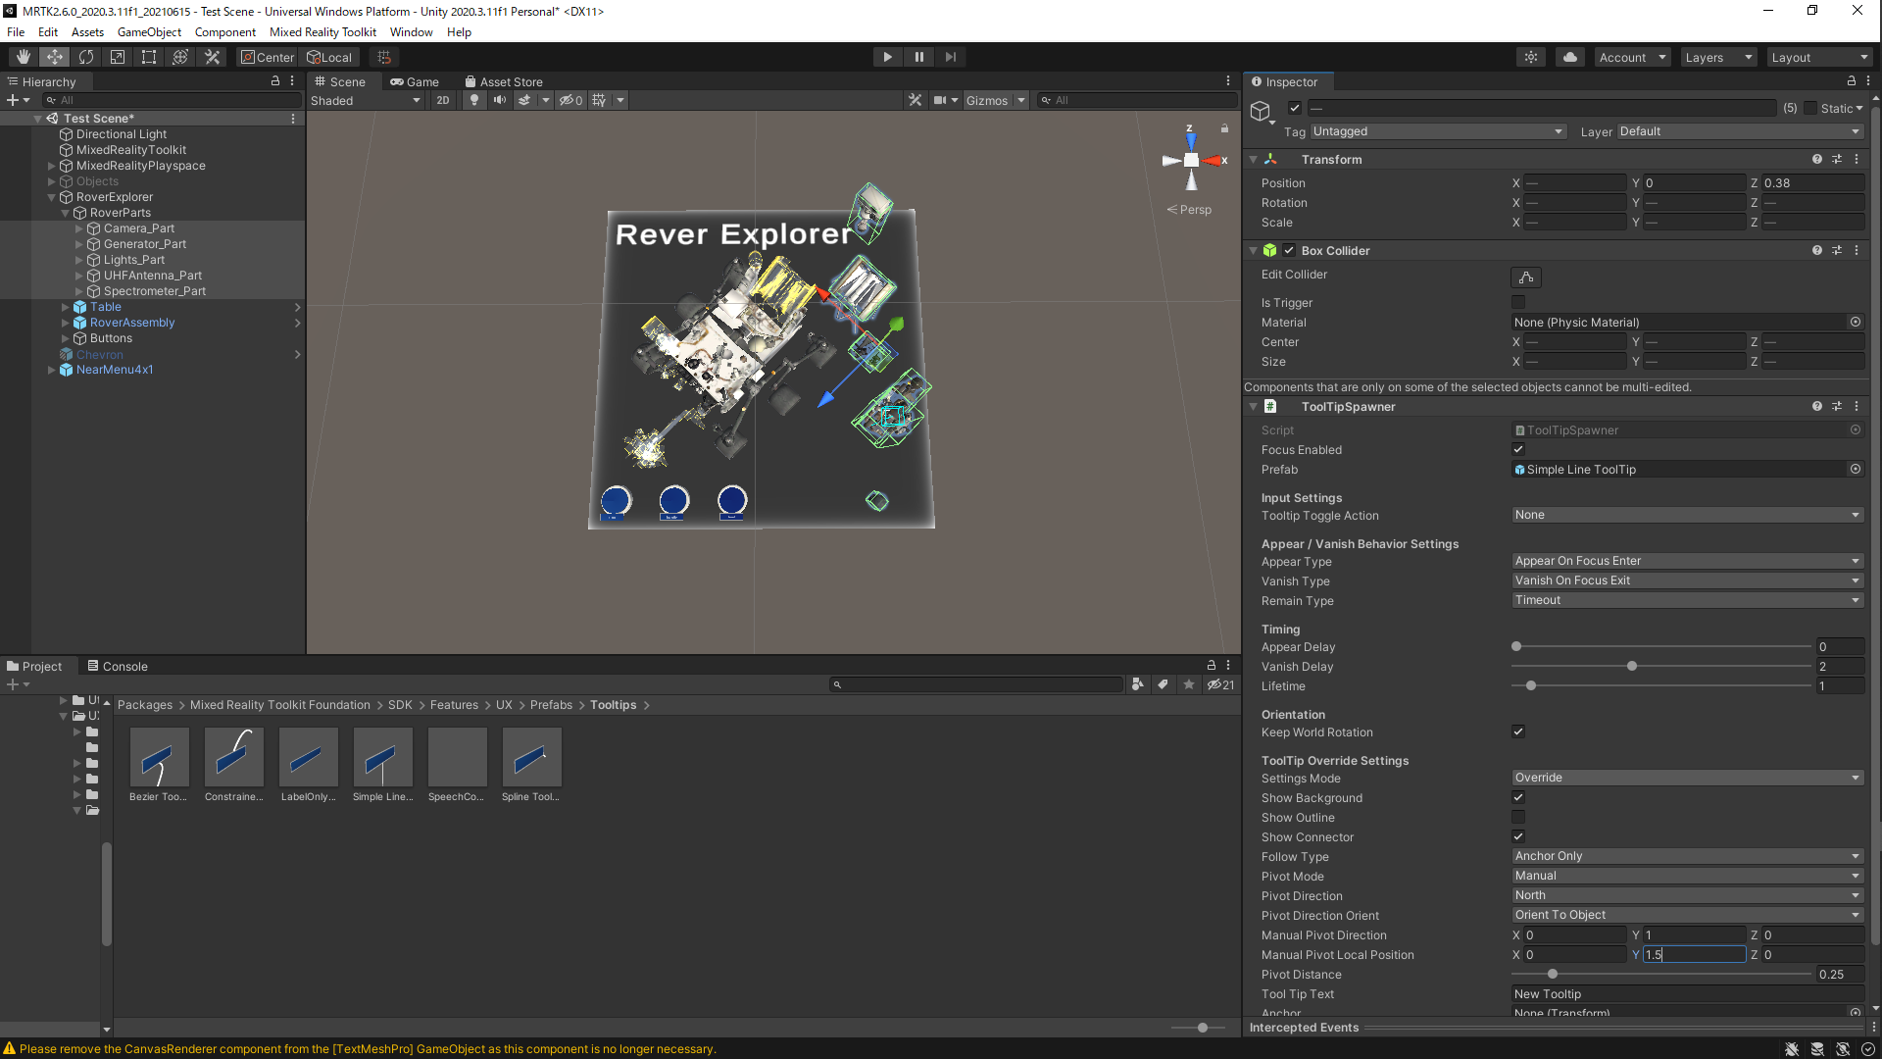Select the Rotate tool
This screenshot has width=1882, height=1059.
pyautogui.click(x=86, y=57)
